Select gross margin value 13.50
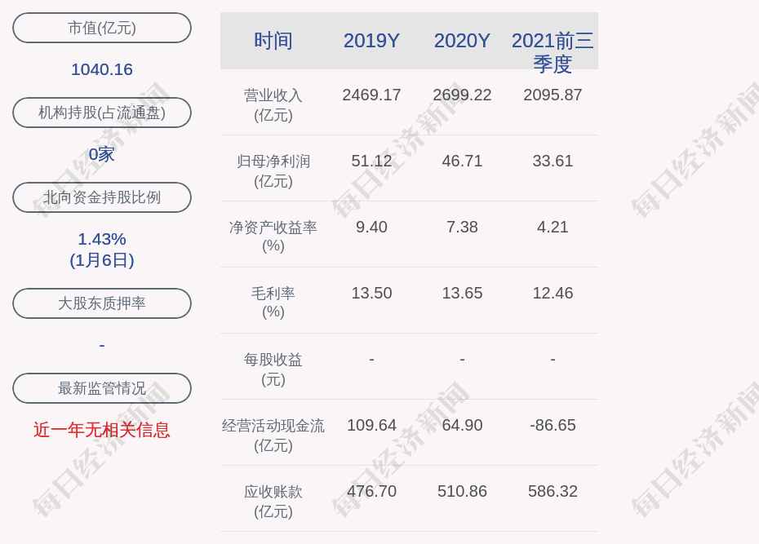This screenshot has width=759, height=544. 371,293
